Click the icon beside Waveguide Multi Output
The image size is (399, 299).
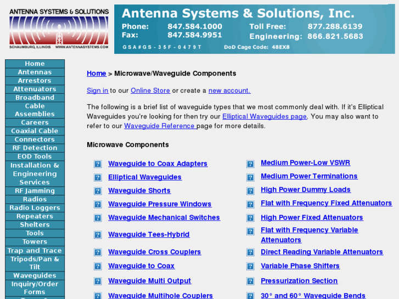98,281
